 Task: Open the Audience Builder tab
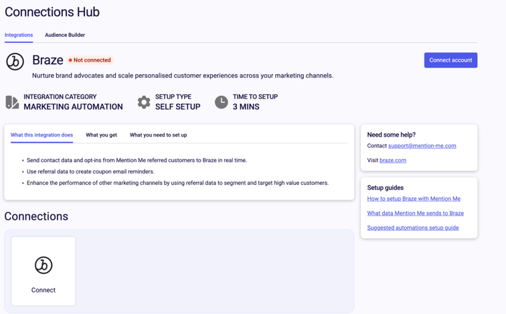(x=65, y=35)
